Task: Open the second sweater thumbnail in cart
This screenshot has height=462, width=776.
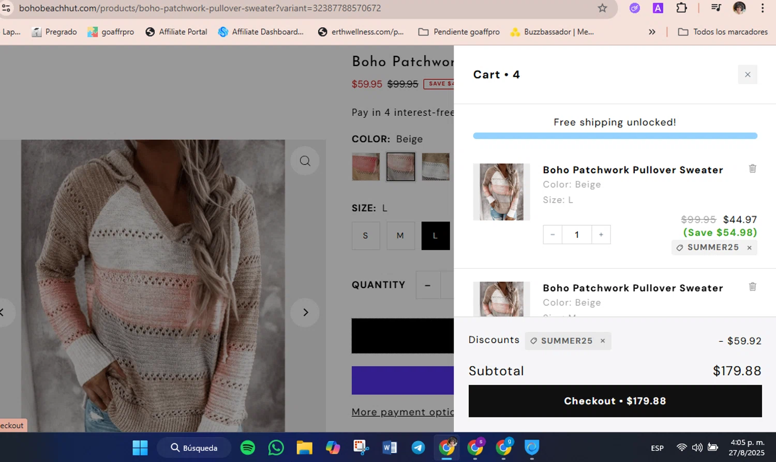Action: tap(501, 299)
